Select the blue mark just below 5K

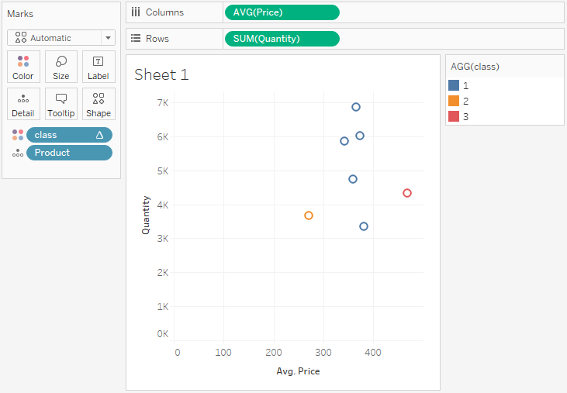coord(353,179)
